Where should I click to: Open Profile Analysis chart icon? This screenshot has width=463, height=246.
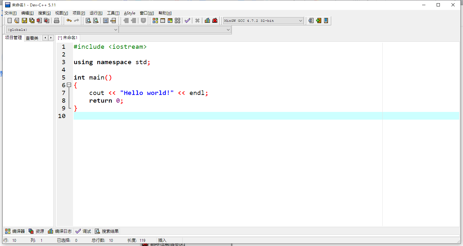(x=207, y=21)
